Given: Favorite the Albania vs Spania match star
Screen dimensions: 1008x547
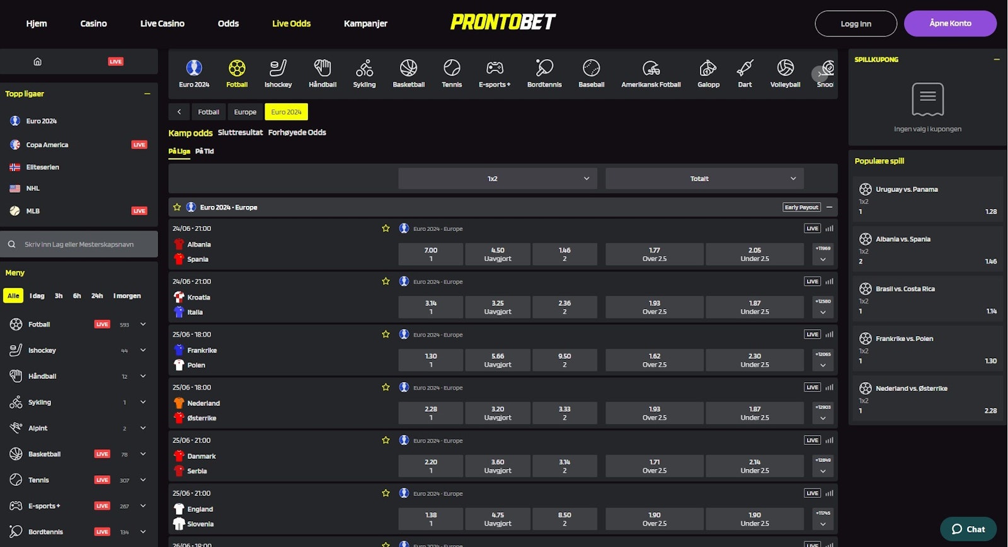Looking at the screenshot, I should pos(386,228).
